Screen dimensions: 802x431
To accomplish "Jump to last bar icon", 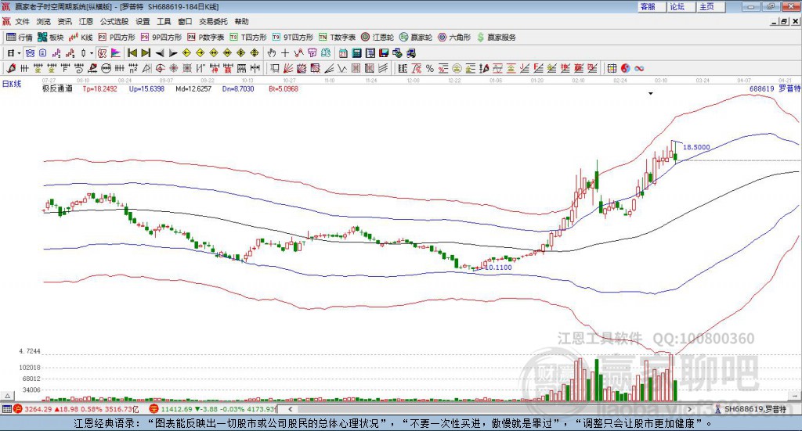I will 146,53.
